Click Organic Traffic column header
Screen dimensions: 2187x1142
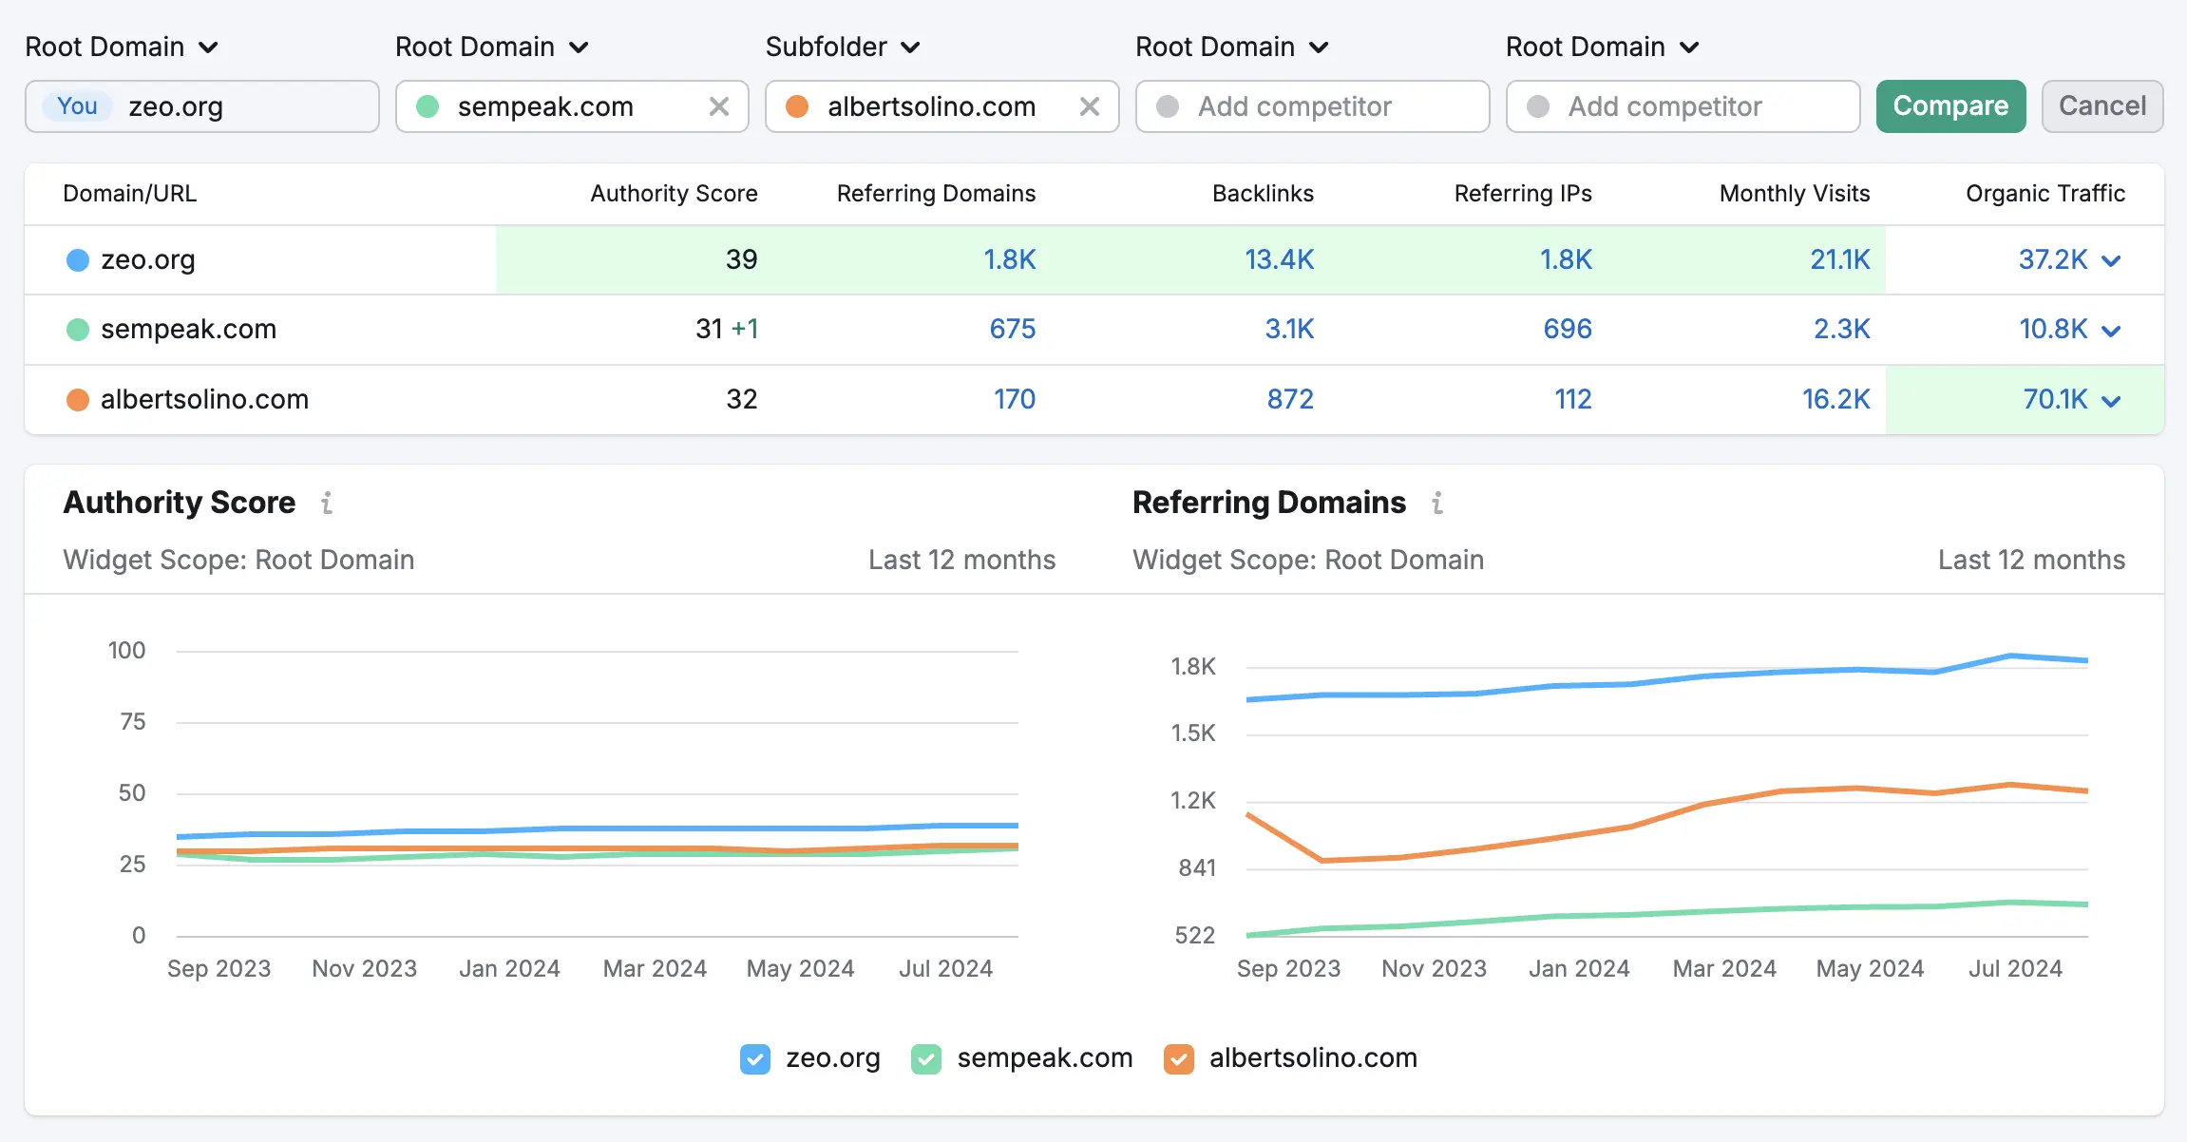click(x=2045, y=194)
